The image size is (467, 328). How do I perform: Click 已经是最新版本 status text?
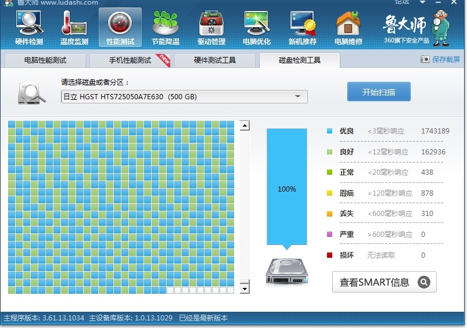click(203, 318)
